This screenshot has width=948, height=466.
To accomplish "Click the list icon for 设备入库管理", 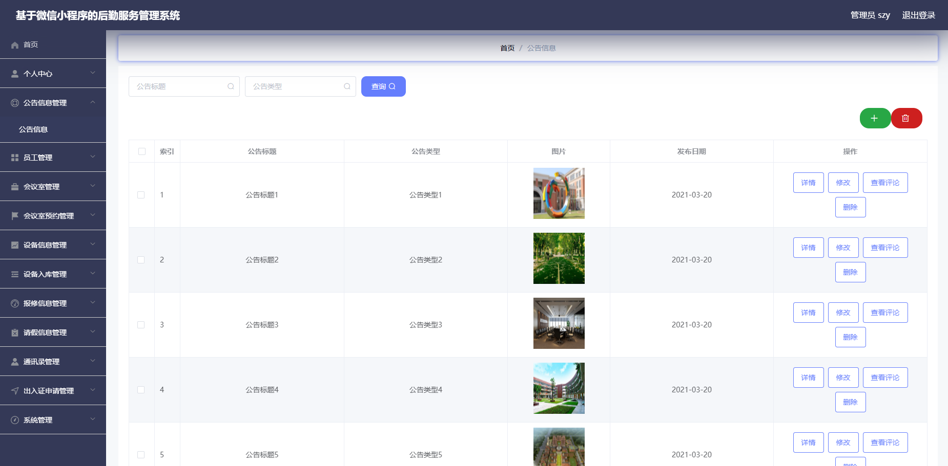I will click(15, 274).
